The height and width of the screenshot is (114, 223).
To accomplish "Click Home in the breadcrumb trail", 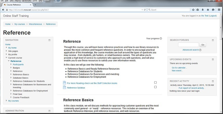I will click(x=8, y=24).
